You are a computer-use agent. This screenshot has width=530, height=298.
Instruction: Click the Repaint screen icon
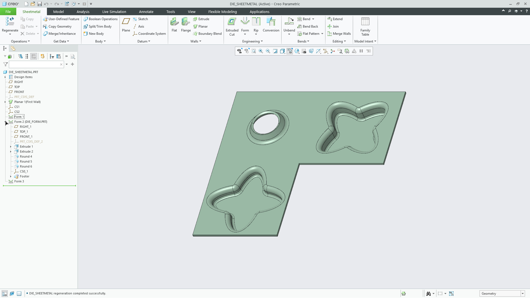tap(275, 51)
